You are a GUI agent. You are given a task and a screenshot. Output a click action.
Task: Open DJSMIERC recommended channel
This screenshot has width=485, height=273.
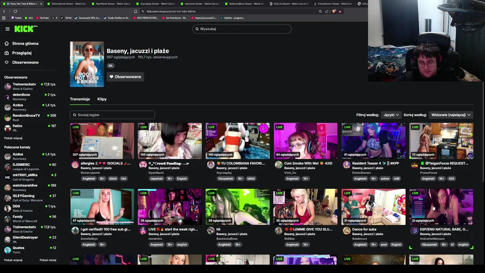[30, 167]
